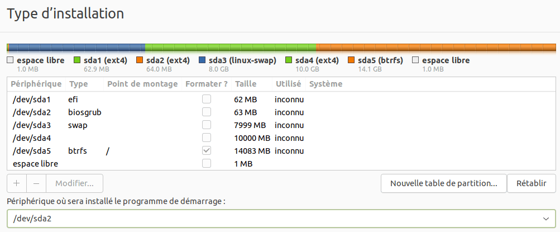The width and height of the screenshot is (560, 232).
Task: Click the Rétablir button
Action: pyautogui.click(x=532, y=183)
